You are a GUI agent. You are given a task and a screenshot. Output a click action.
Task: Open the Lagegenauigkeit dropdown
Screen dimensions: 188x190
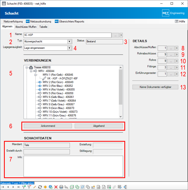69,48
